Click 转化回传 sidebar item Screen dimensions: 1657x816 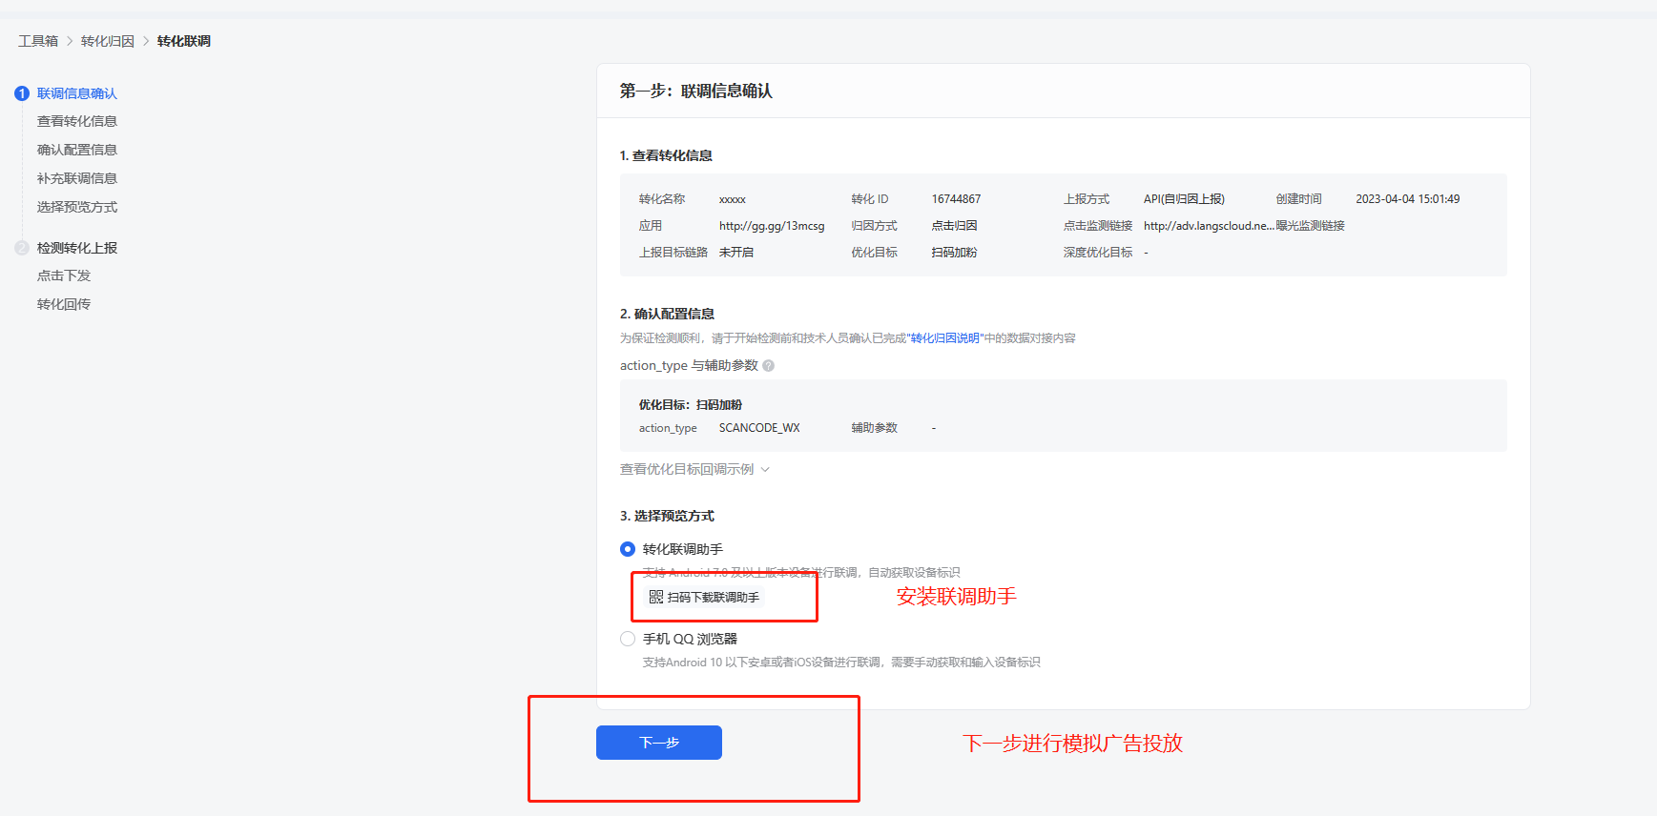[63, 304]
